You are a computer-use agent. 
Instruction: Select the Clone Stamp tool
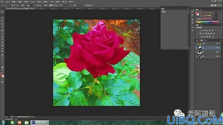click(x=2, y=36)
